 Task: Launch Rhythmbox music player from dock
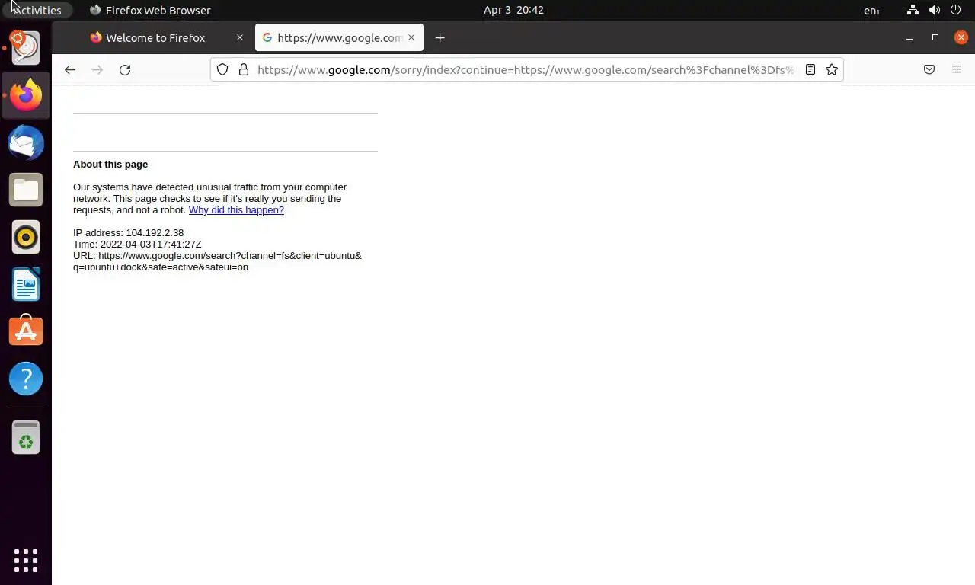26,237
